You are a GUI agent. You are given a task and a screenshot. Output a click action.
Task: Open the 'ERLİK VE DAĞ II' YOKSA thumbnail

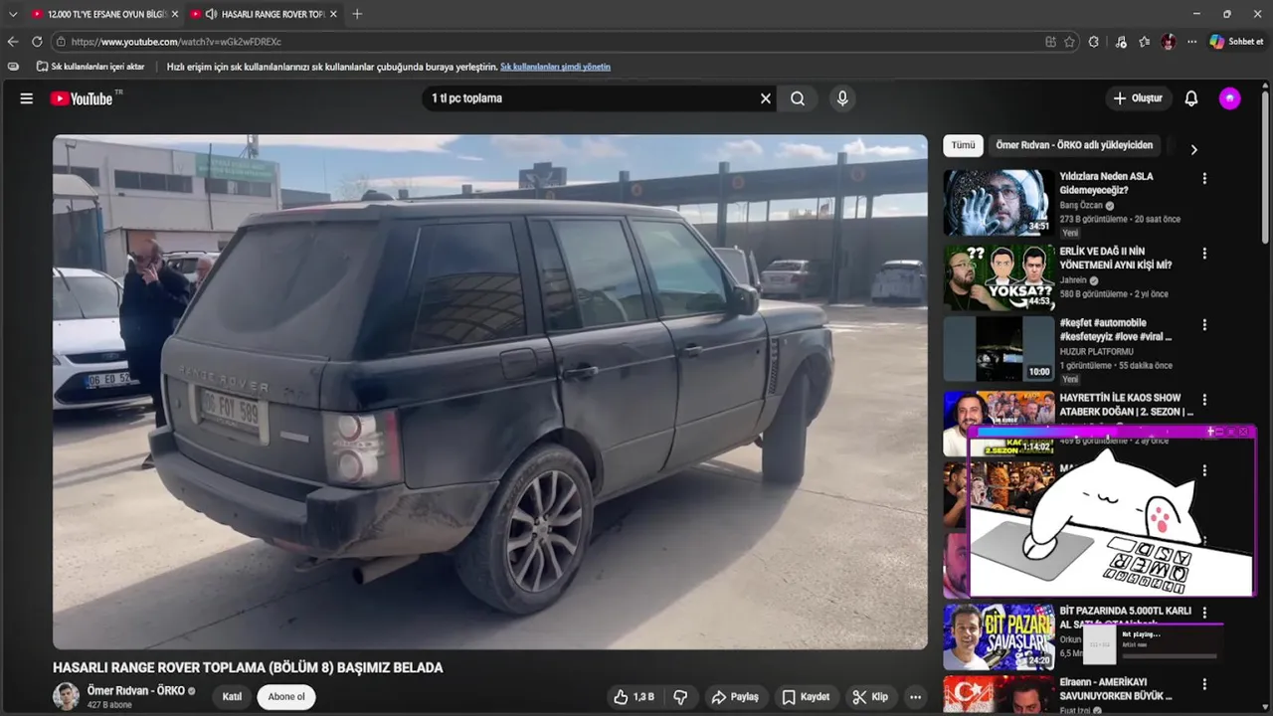(999, 276)
